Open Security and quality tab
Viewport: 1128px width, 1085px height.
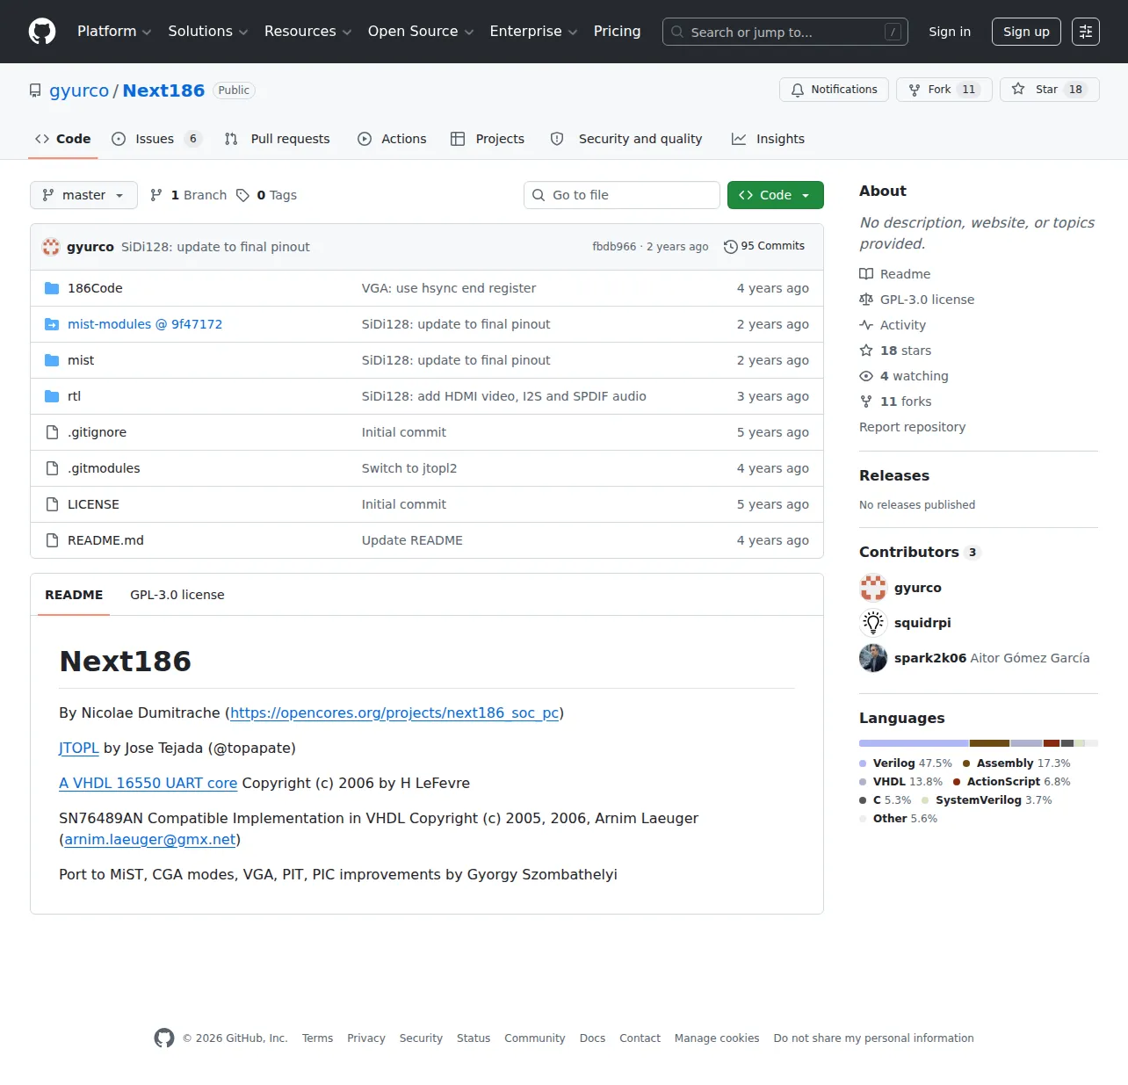click(x=626, y=139)
